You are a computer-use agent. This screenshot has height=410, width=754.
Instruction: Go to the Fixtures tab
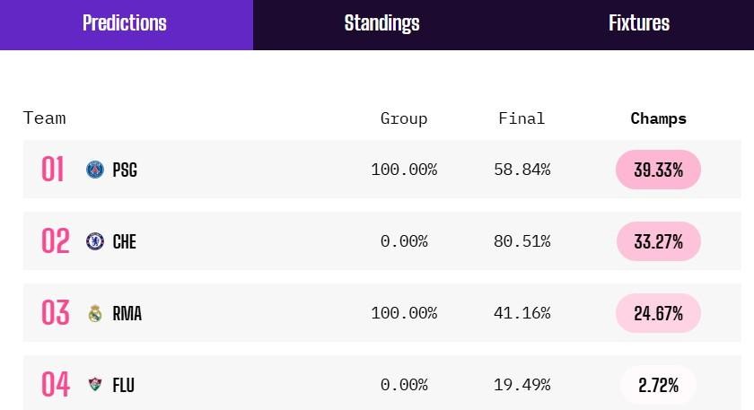[x=638, y=24]
